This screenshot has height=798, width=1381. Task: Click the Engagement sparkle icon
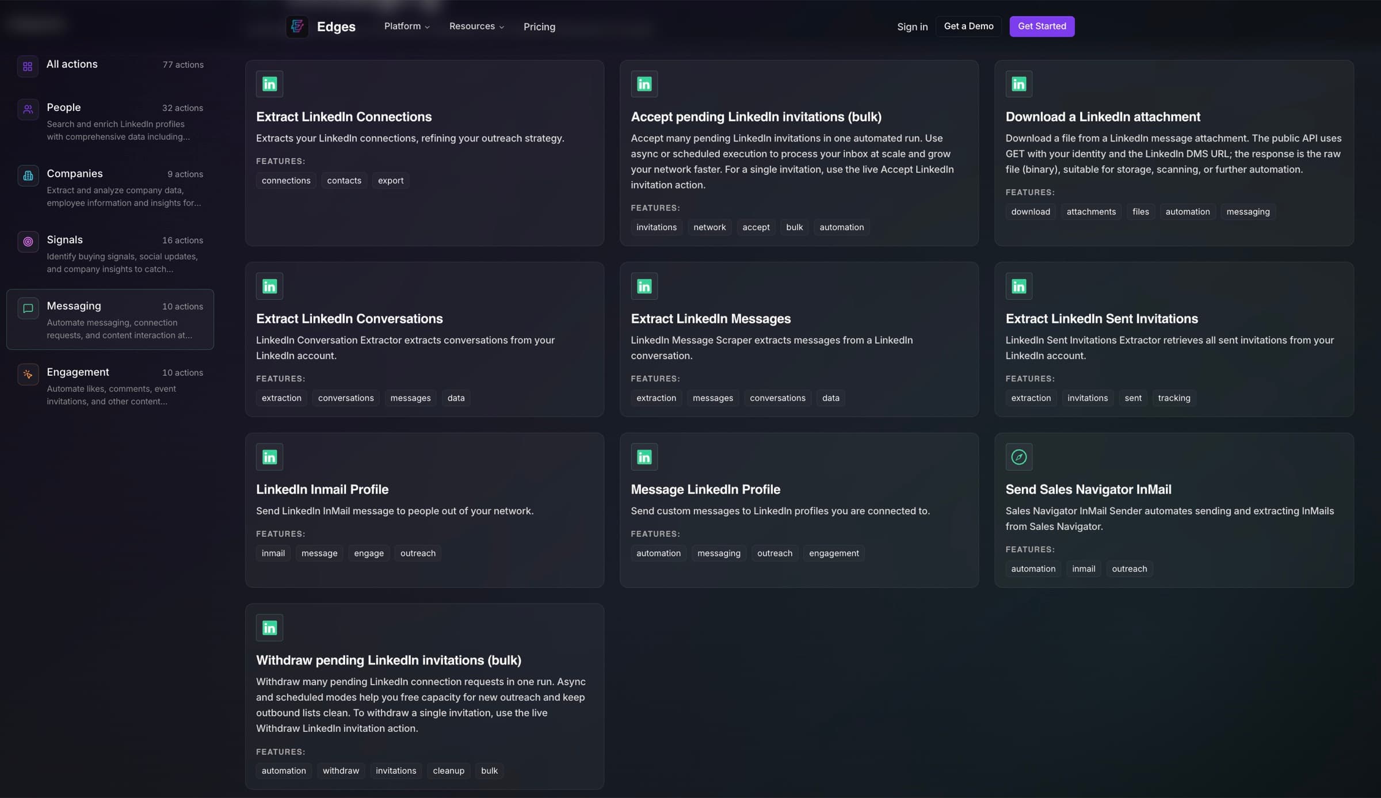[28, 374]
